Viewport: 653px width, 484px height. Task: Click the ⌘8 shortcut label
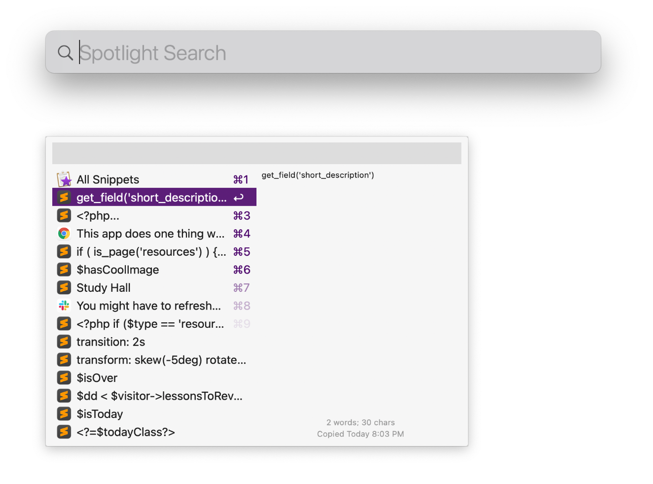click(x=242, y=306)
